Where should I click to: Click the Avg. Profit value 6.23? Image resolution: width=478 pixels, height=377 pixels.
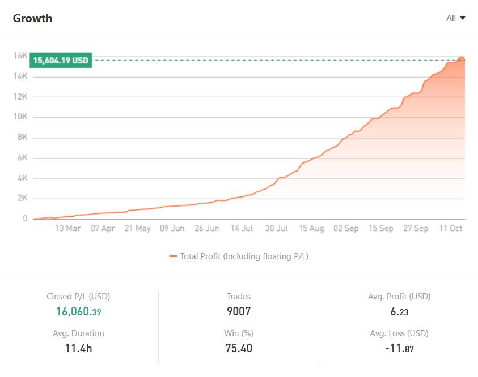399,311
